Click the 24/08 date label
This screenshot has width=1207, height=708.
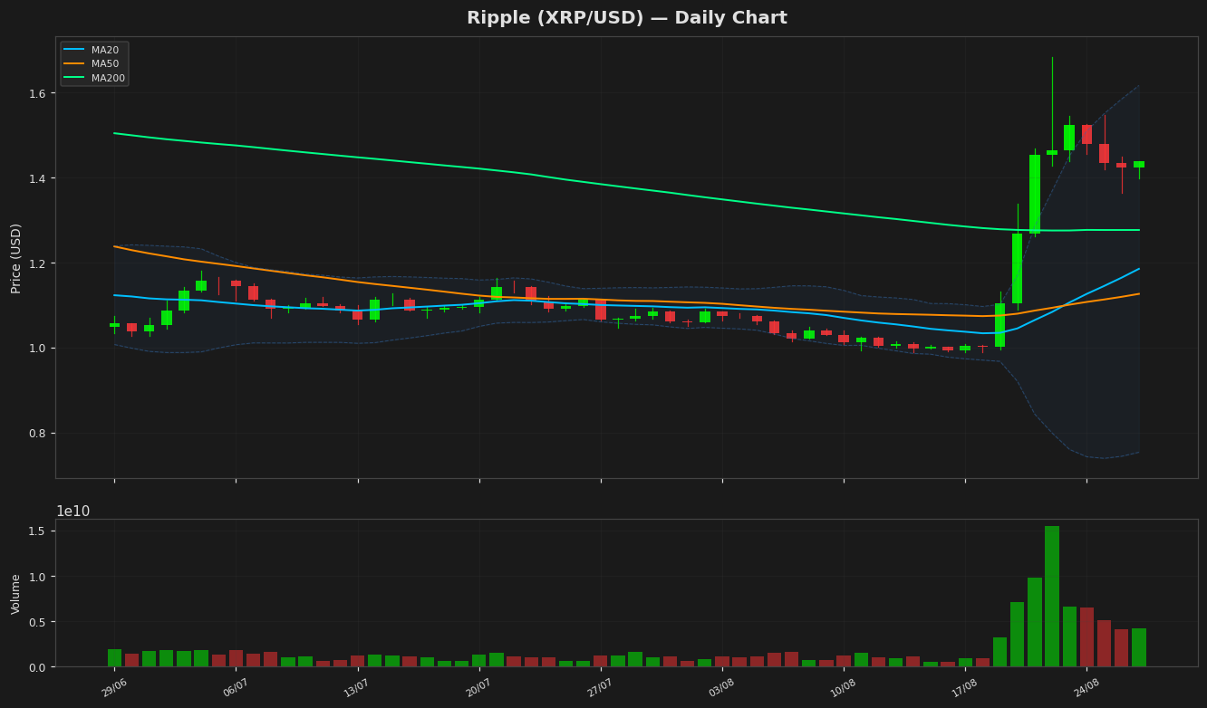pyautogui.click(x=1086, y=689)
